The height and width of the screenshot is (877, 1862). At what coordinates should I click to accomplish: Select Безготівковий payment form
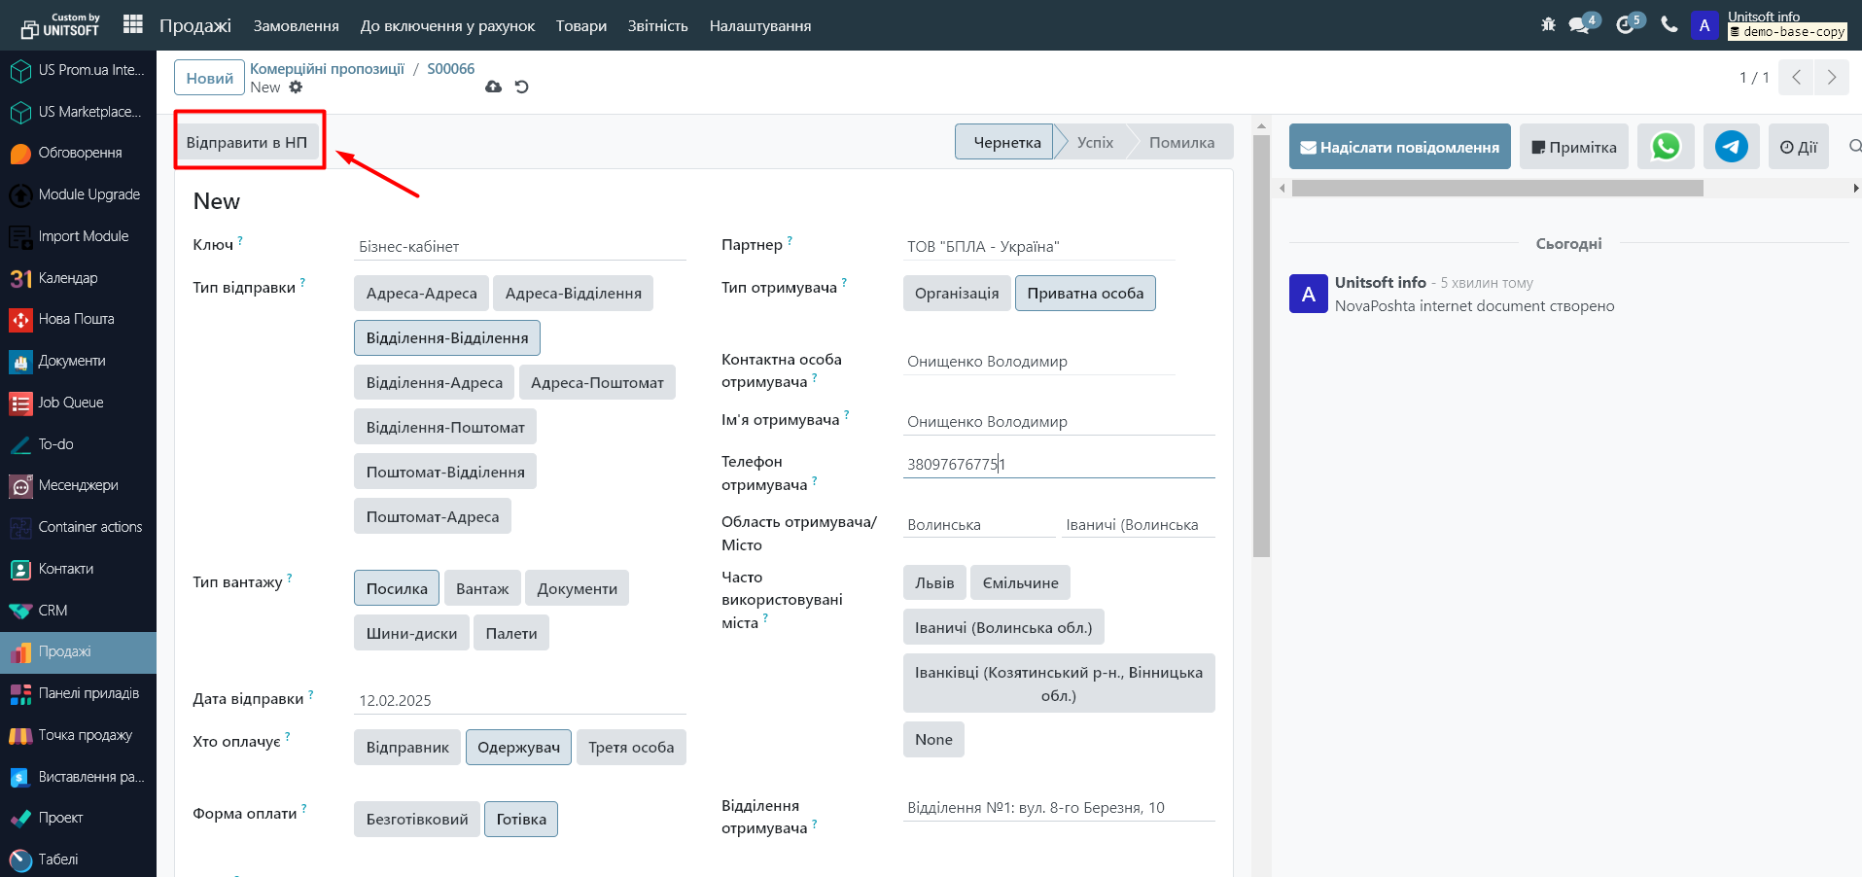(416, 820)
